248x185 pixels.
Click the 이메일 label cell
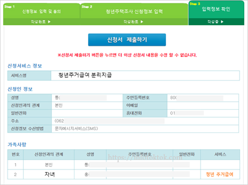point(145,106)
